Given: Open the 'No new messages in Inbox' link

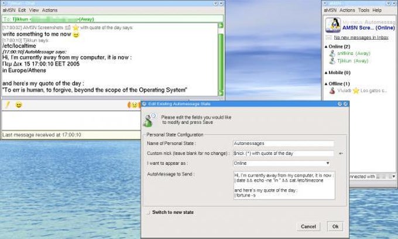Looking at the screenshot, I should tap(361, 37).
